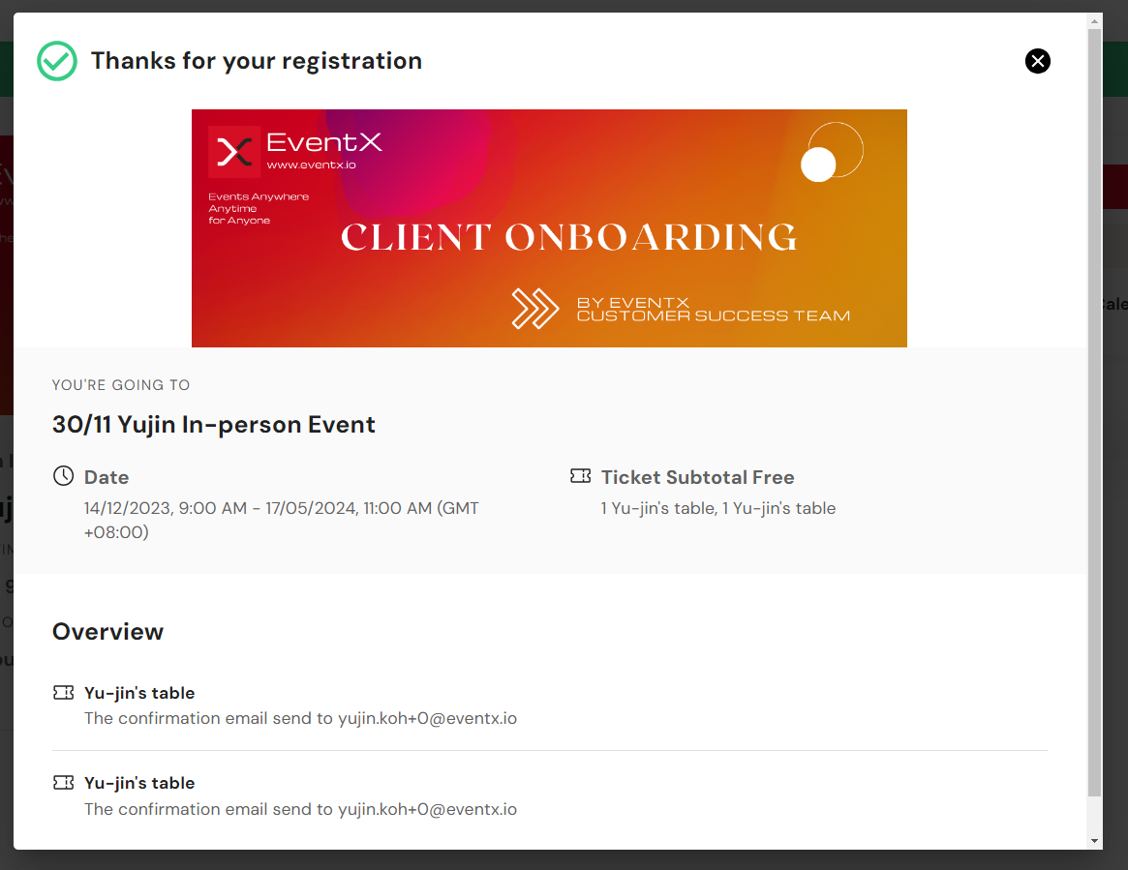The image size is (1128, 870).
Task: Click the second Yu-jin's table ticket icon
Action: [63, 782]
